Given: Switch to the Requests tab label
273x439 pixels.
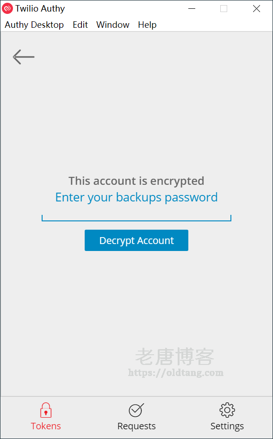Looking at the screenshot, I should pyautogui.click(x=136, y=426).
